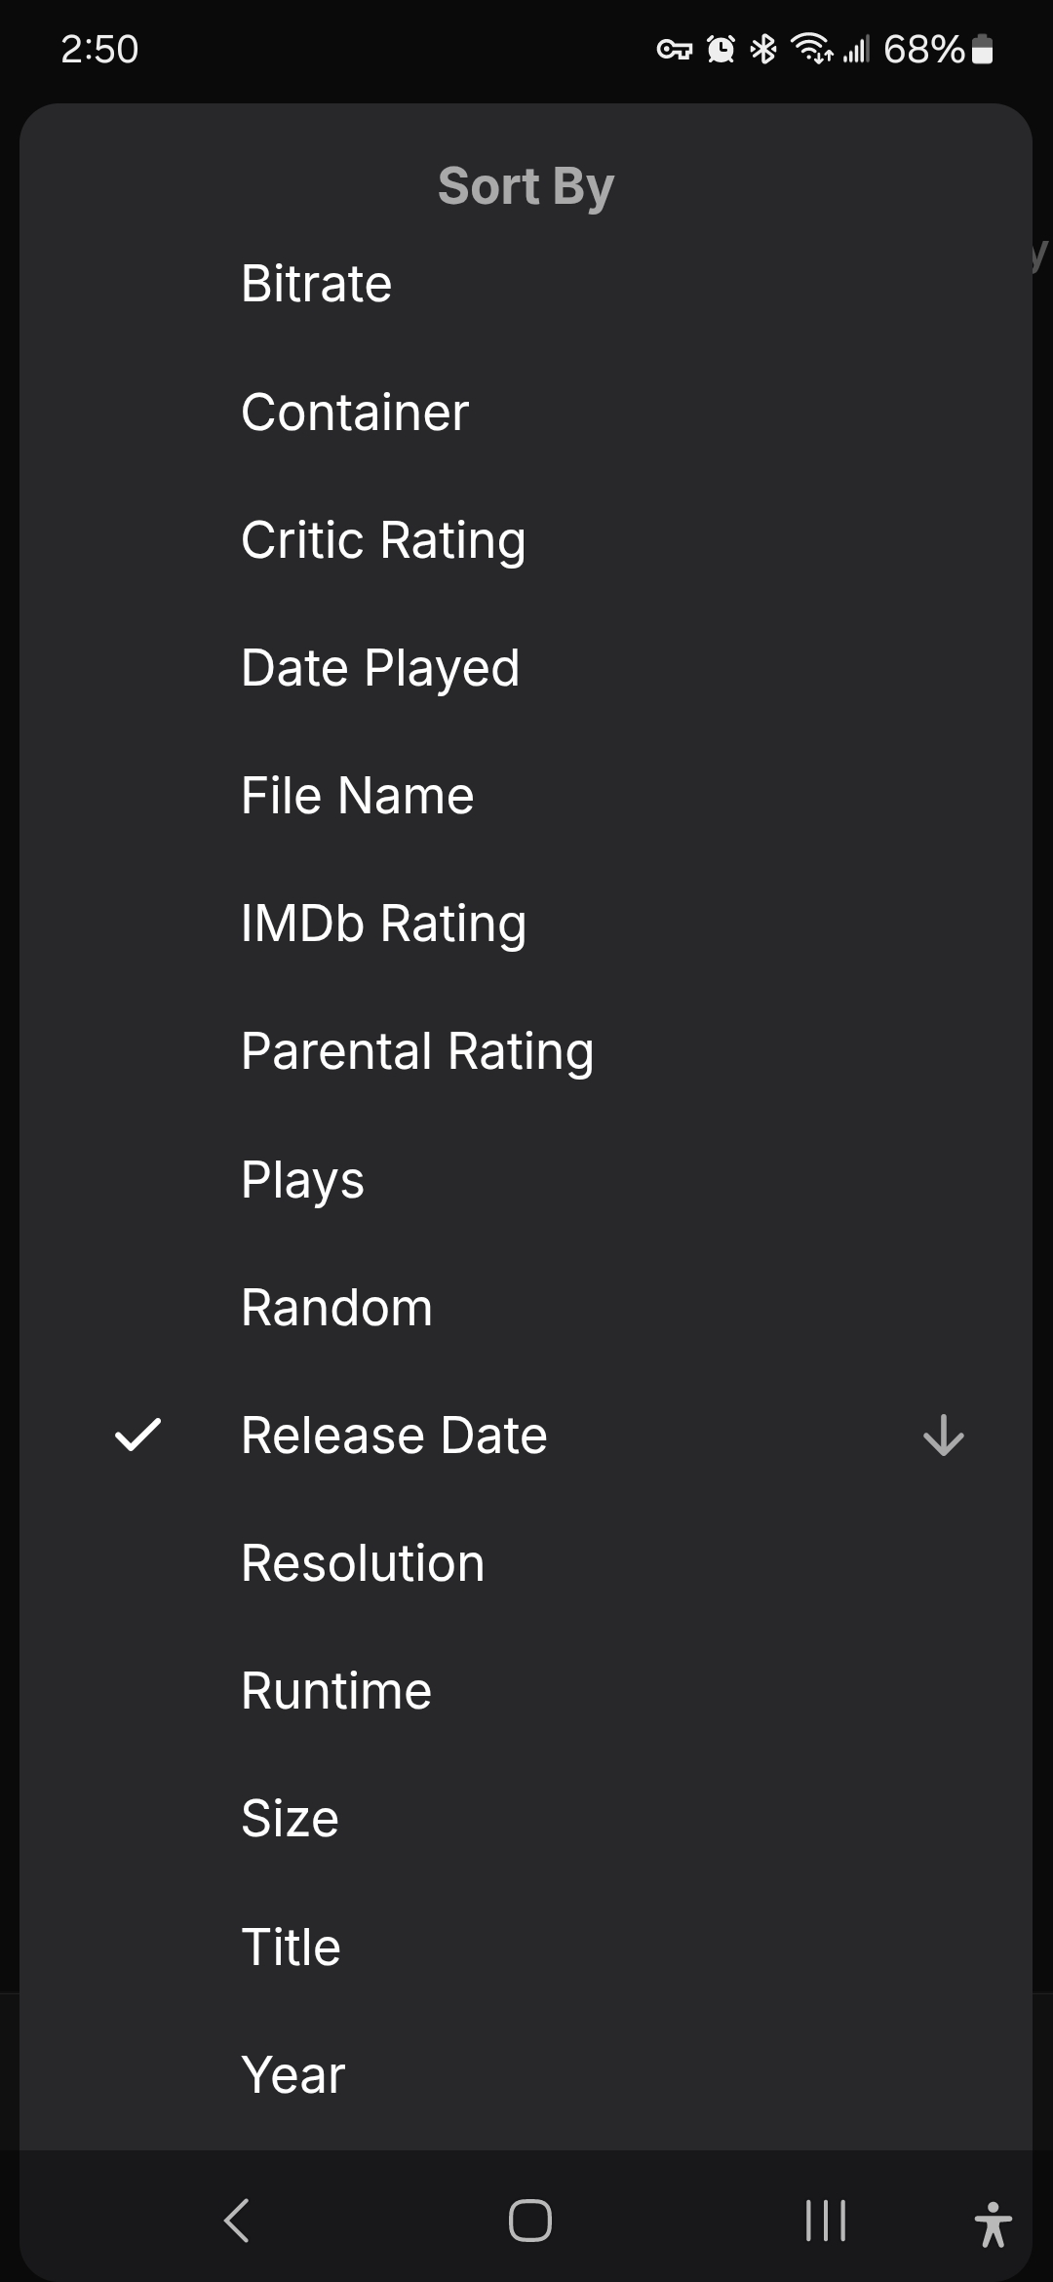Sort by Bitrate
1053x2282 pixels.
click(x=316, y=284)
